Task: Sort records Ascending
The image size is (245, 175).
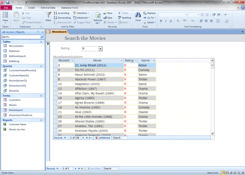Action: coord(61,13)
